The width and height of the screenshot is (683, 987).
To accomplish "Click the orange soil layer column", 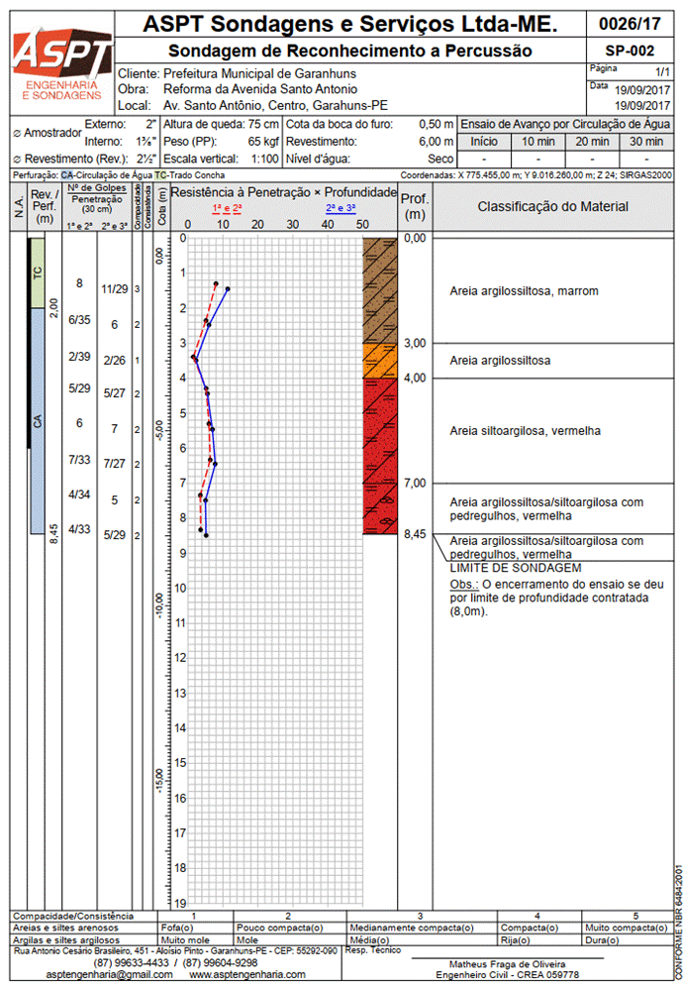I will 380,361.
